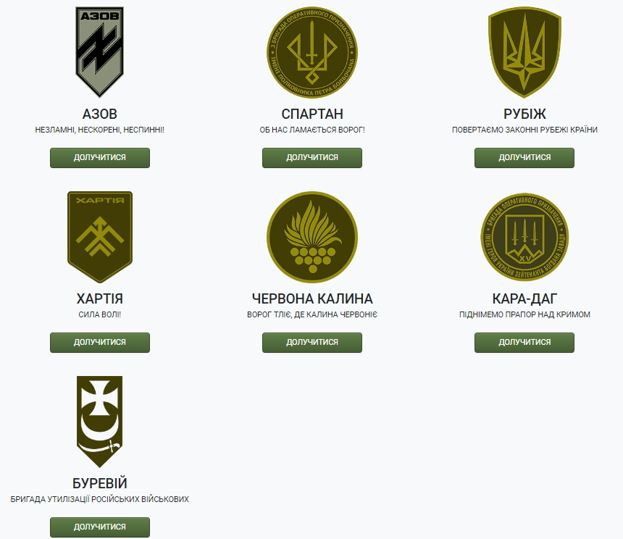Select the Спартан round emblem
The width and height of the screenshot is (623, 539).
point(312,52)
